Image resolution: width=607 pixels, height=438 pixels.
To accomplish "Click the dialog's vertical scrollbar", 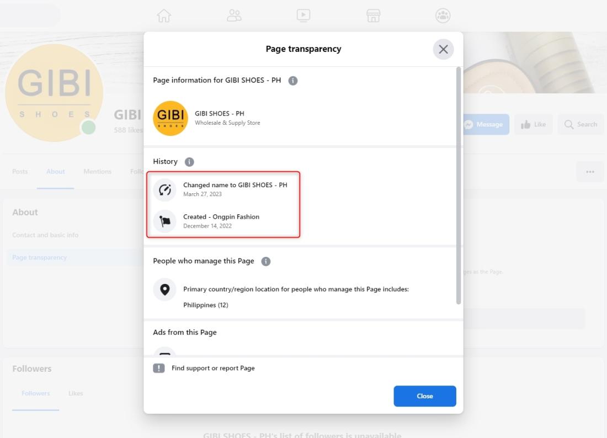I will 459,186.
